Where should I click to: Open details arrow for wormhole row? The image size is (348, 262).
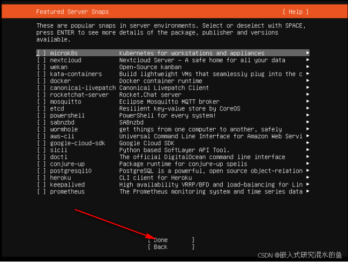308,129
